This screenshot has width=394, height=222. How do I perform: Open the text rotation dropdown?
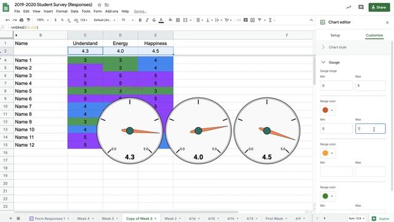[x=228, y=20]
